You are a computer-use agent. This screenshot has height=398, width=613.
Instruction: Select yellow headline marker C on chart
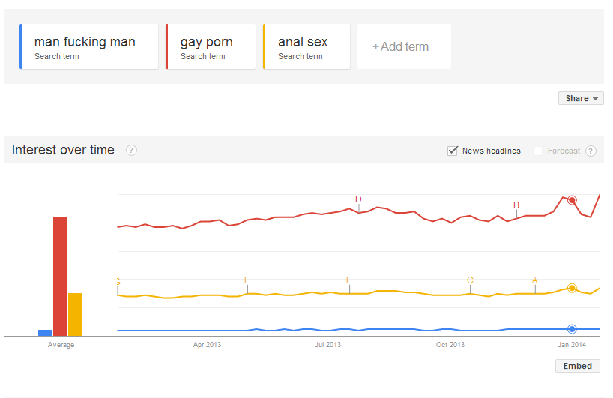pyautogui.click(x=470, y=280)
